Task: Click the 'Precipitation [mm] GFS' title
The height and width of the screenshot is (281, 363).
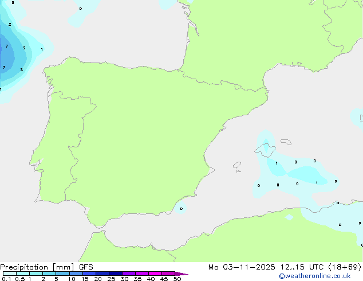Action: (46, 267)
